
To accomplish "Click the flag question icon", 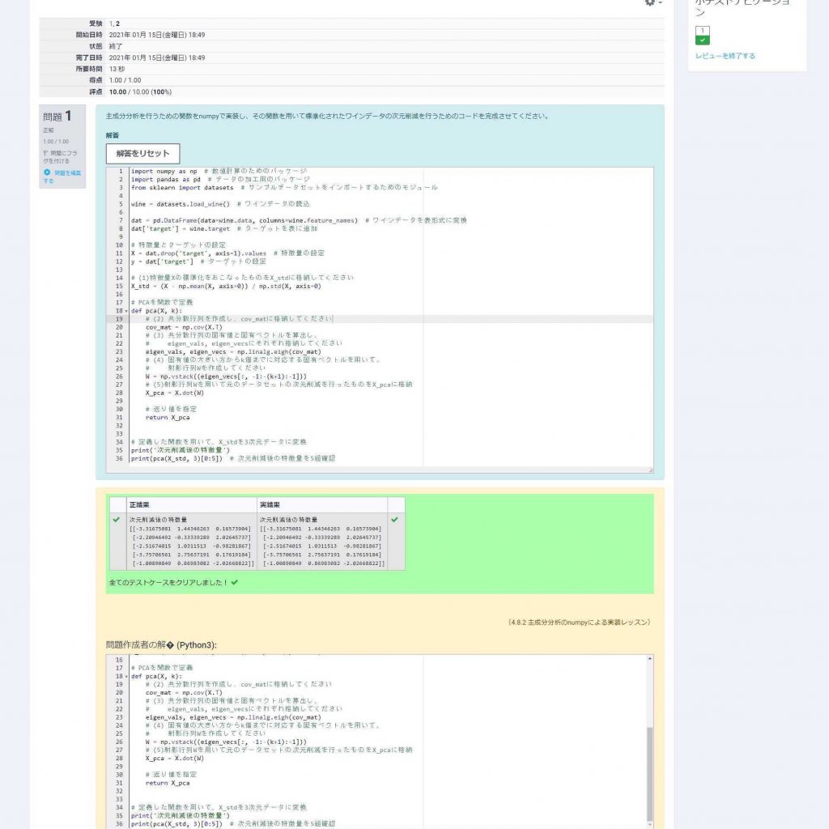I will click(x=46, y=153).
